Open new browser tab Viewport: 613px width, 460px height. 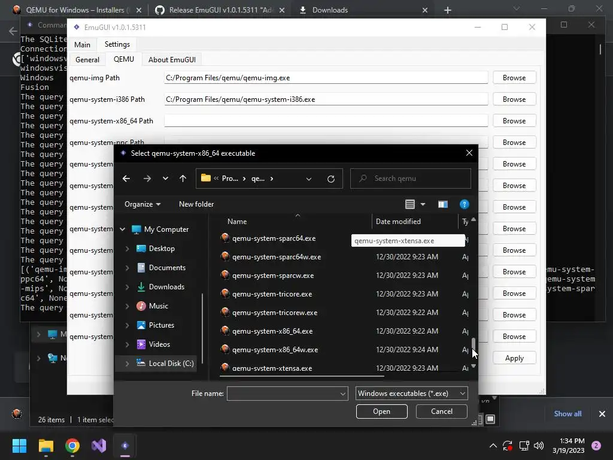click(448, 10)
